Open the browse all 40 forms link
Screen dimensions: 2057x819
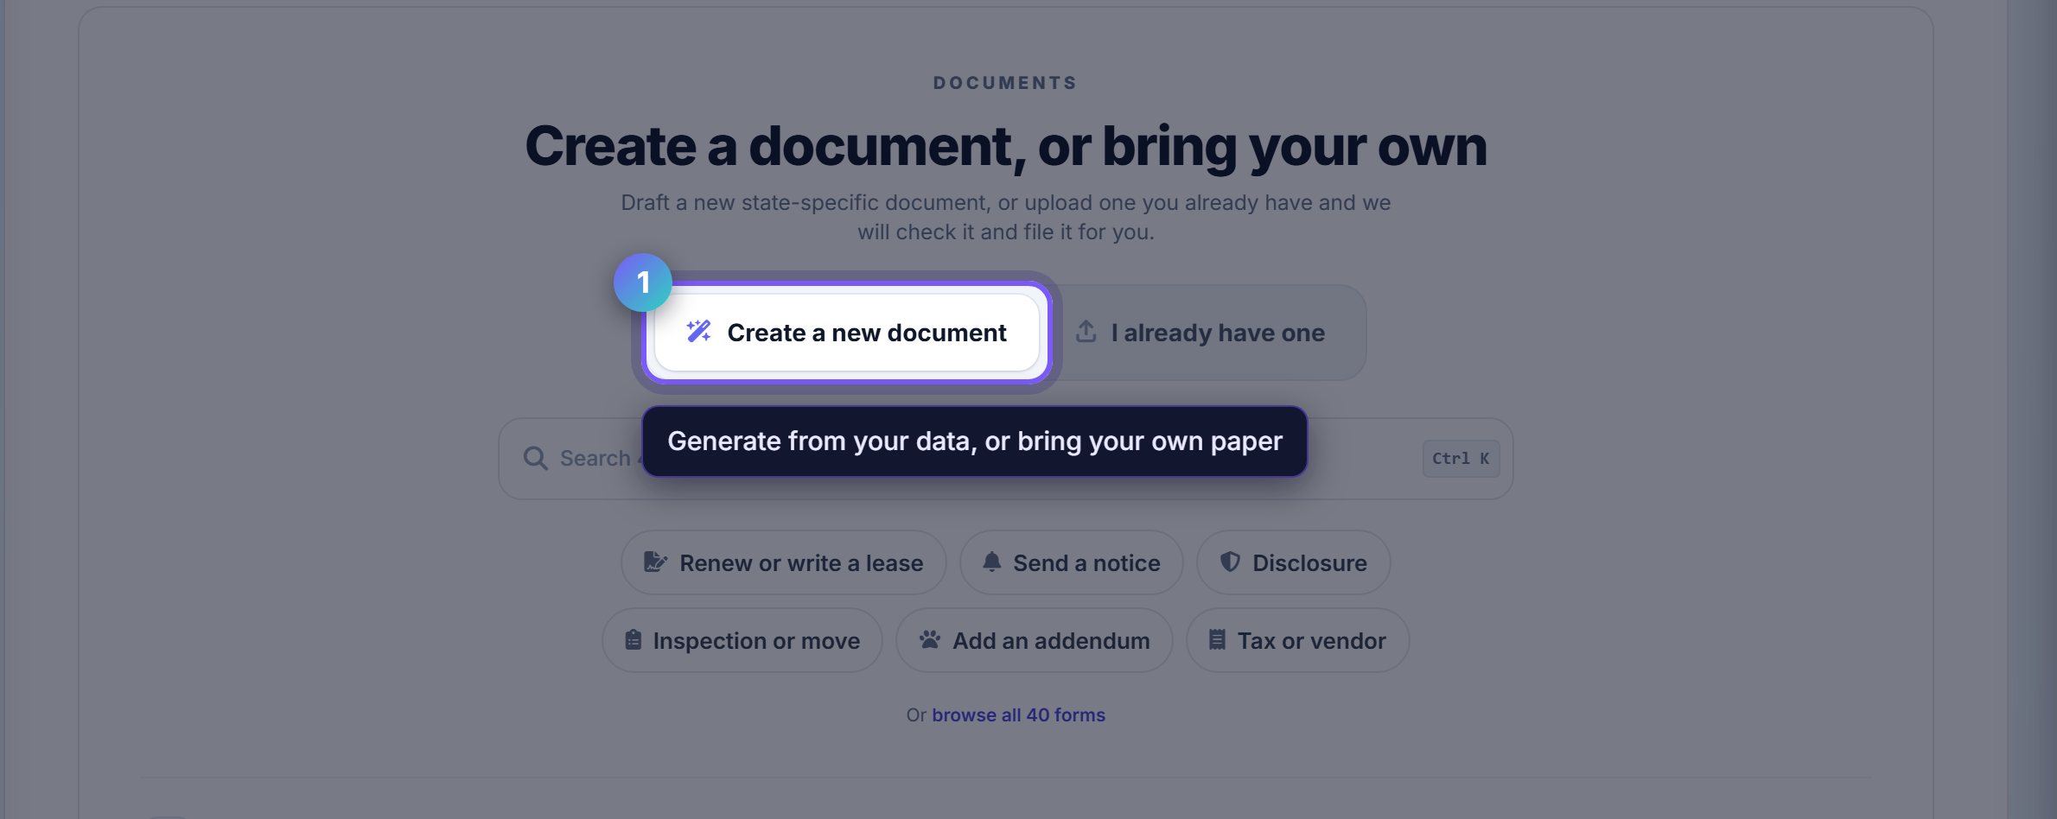pyautogui.click(x=1018, y=714)
